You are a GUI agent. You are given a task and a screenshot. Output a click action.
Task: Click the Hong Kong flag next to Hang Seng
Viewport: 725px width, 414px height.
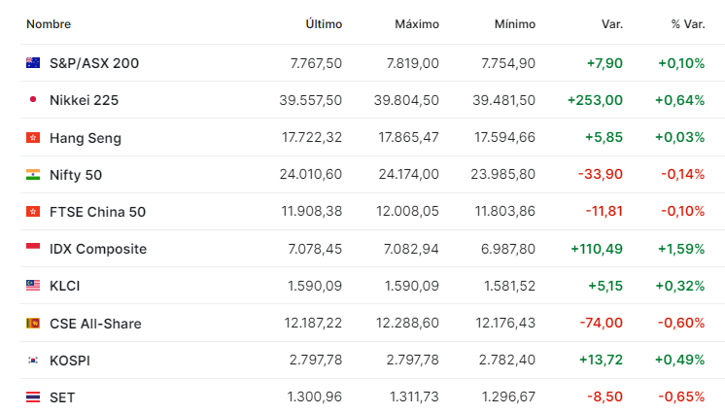click(x=33, y=137)
